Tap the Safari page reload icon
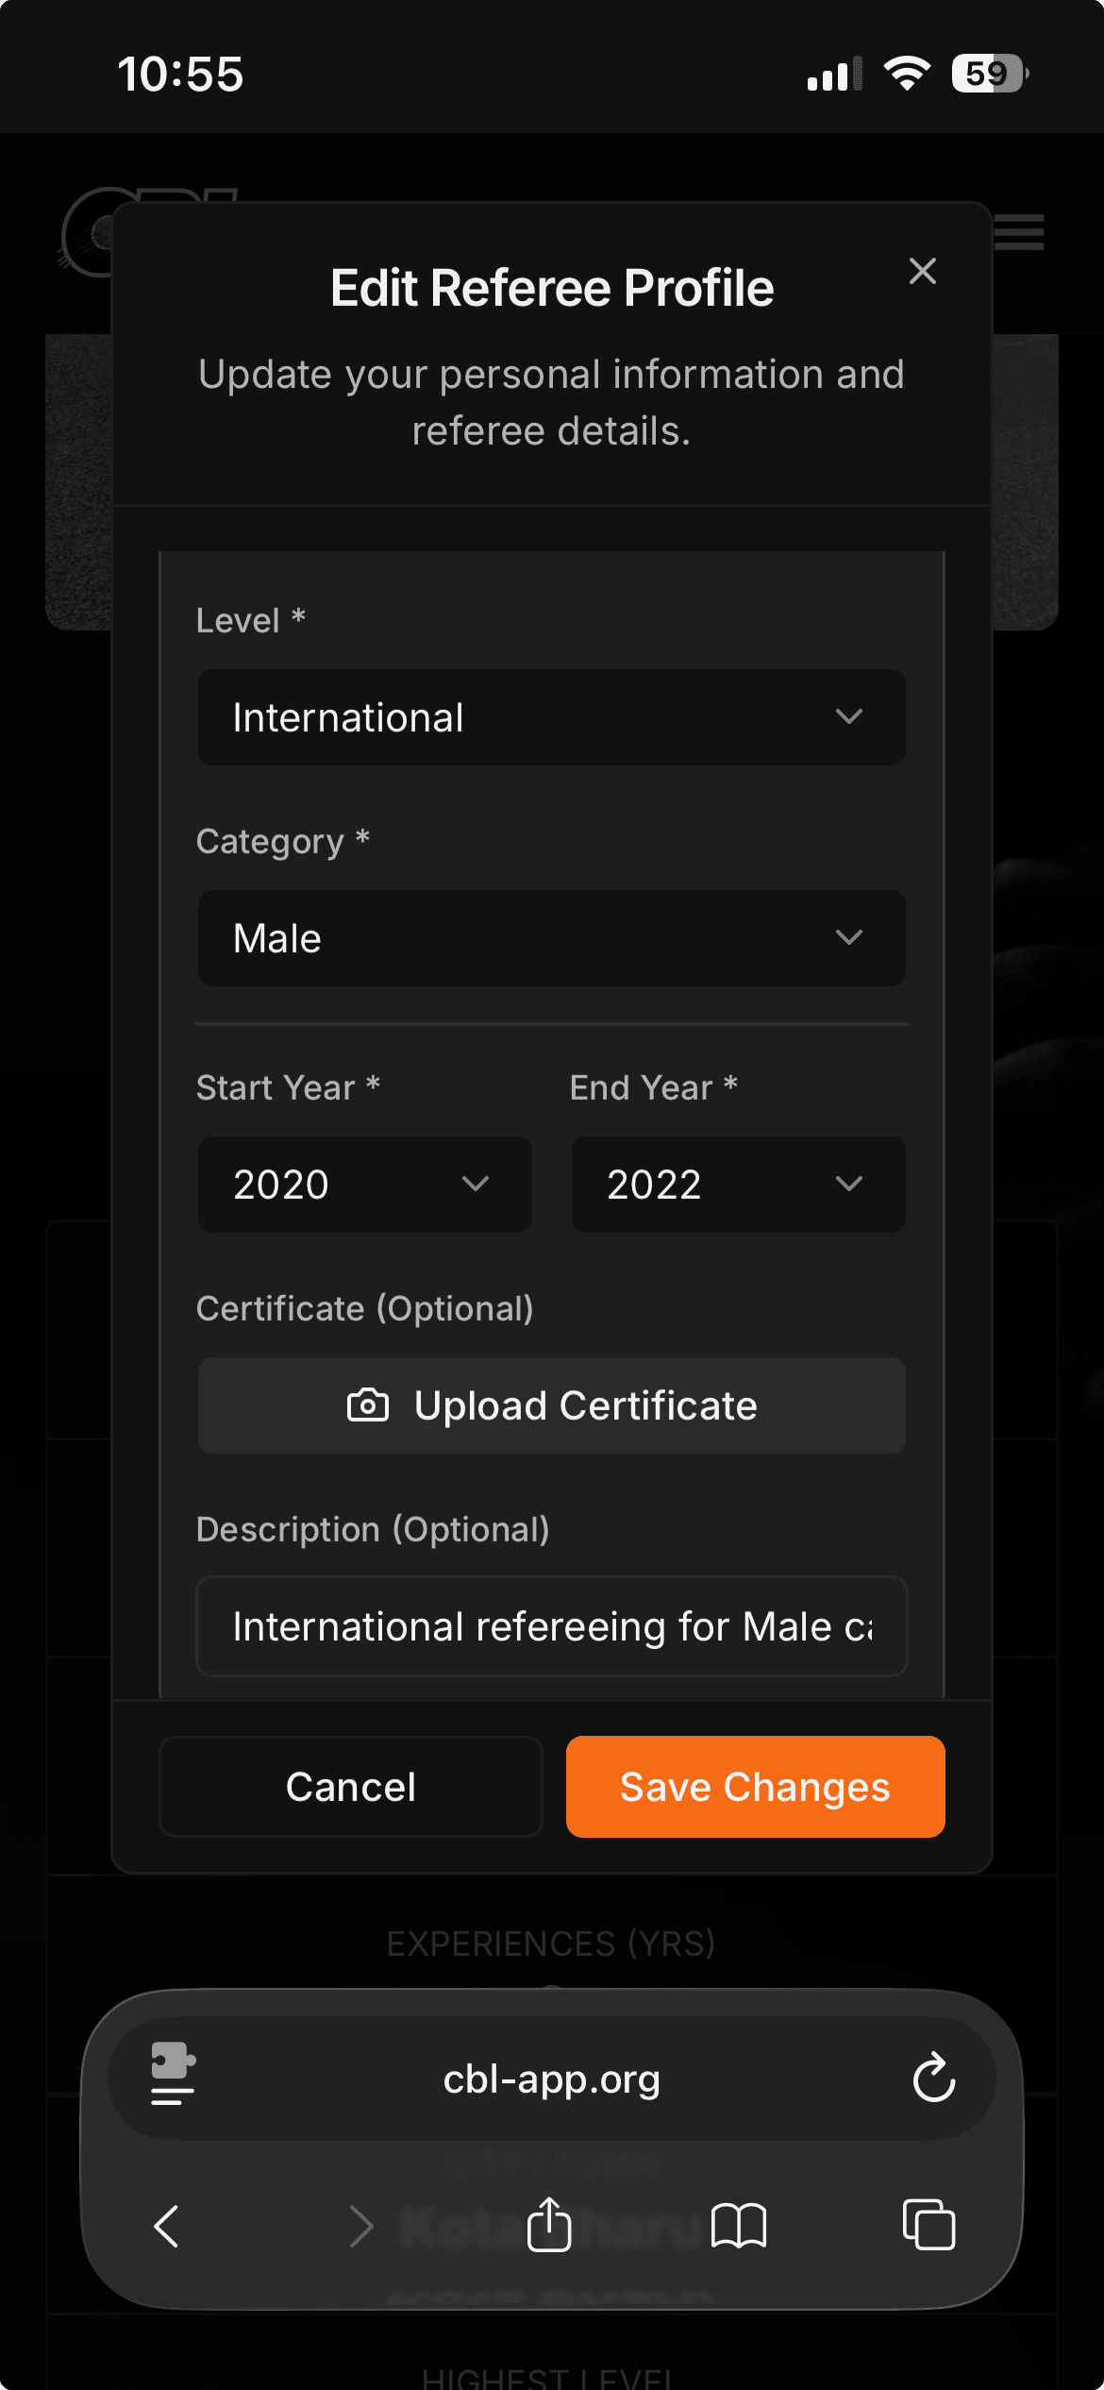Screen dimensions: 1104x2390 coord(933,2079)
